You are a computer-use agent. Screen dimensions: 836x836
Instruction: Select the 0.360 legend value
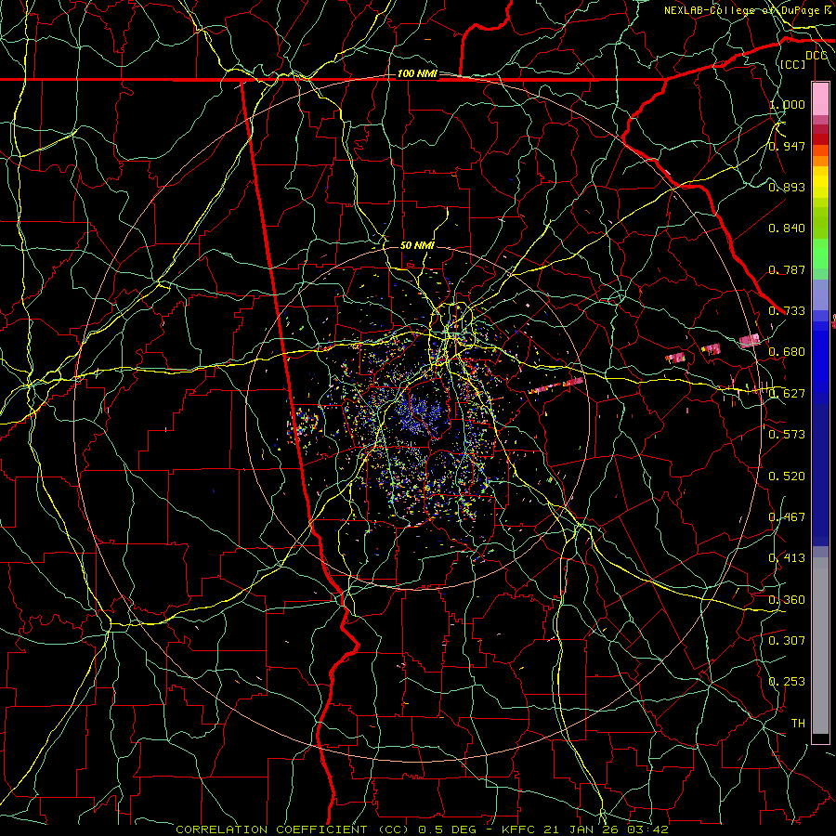(787, 600)
